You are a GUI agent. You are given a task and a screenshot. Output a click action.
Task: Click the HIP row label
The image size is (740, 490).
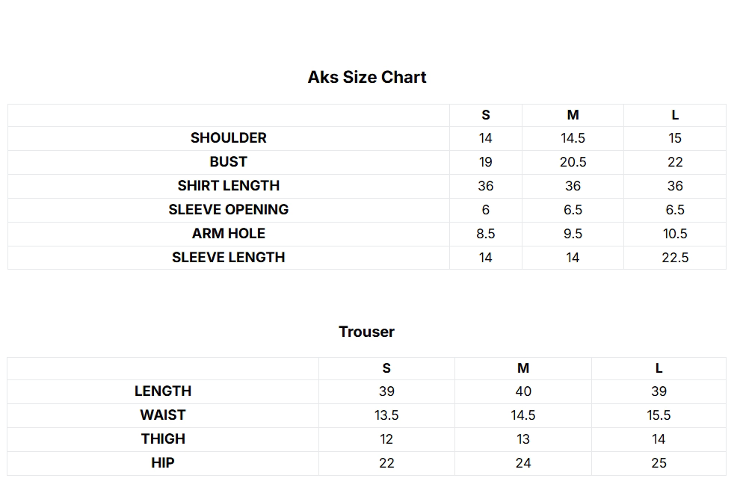click(163, 462)
